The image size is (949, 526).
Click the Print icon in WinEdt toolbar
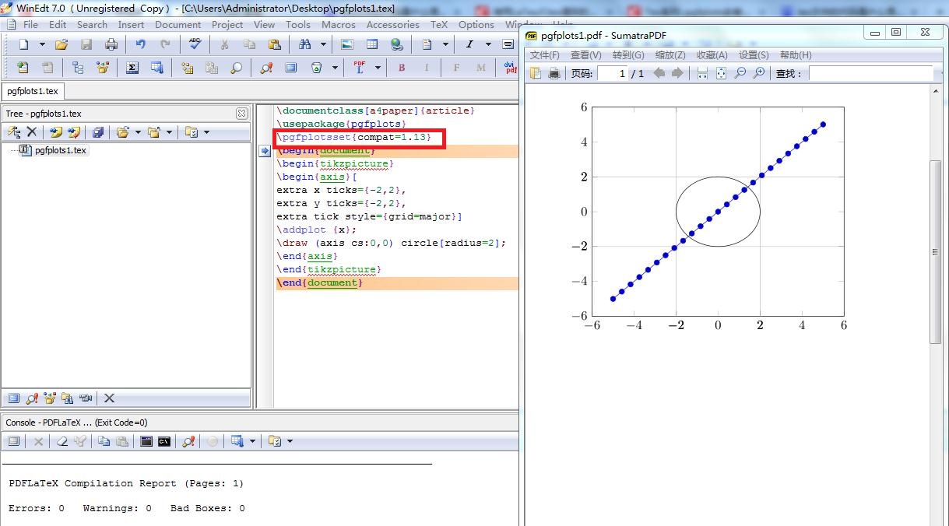coord(111,44)
